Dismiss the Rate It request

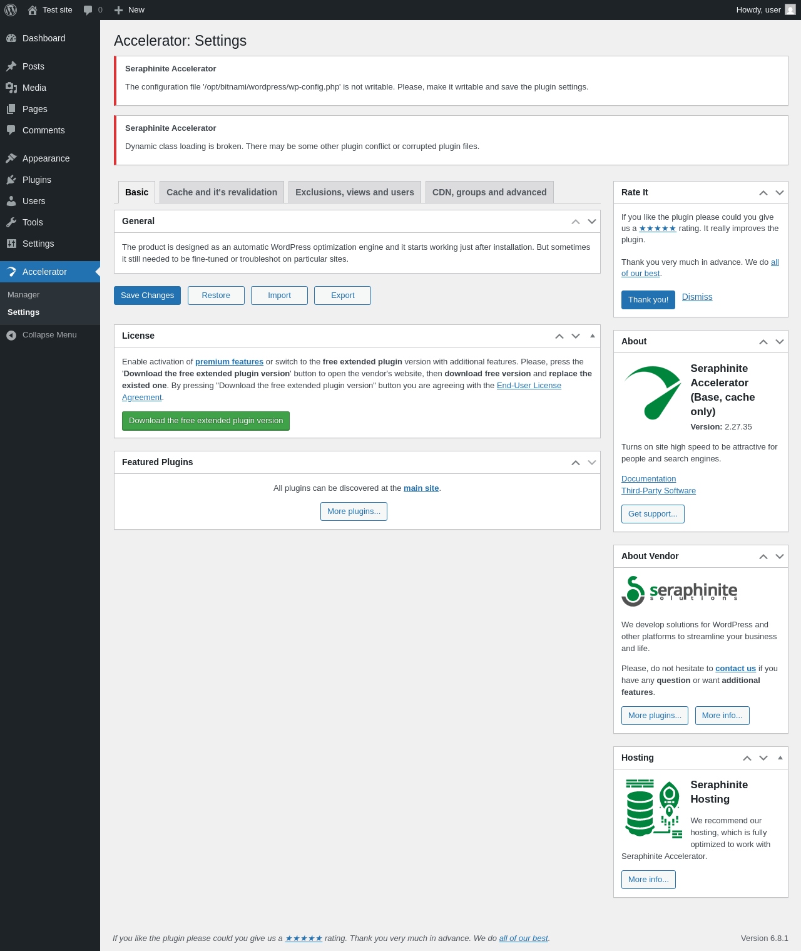click(x=697, y=297)
